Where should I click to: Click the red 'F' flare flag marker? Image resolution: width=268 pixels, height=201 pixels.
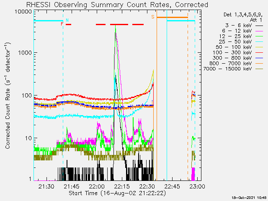pos(62,24)
